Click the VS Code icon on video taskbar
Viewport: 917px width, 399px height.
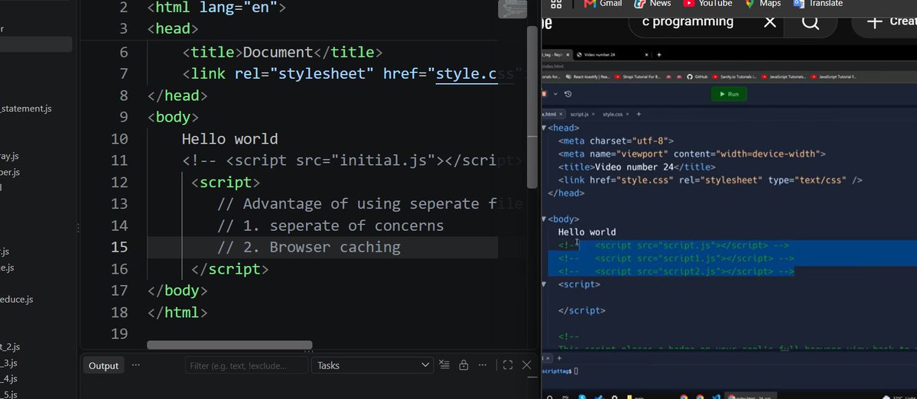716,397
